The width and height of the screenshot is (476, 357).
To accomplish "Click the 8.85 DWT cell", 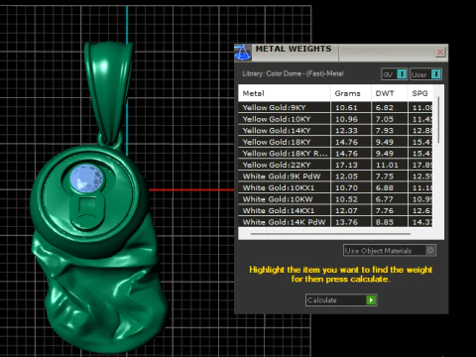I will pyautogui.click(x=390, y=222).
